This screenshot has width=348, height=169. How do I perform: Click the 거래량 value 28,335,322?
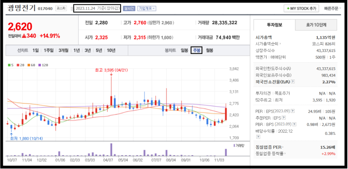(x=225, y=23)
